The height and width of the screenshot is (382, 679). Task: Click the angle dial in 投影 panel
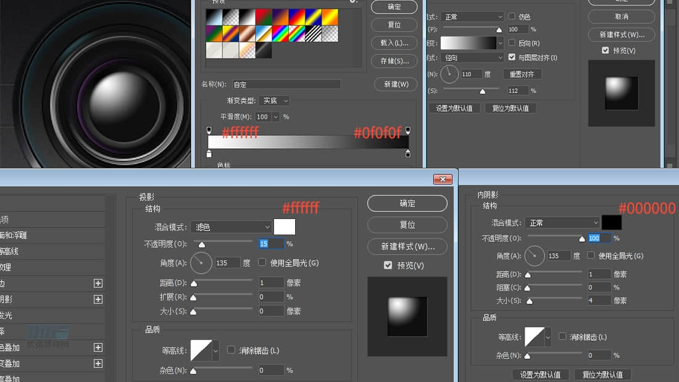tap(201, 263)
